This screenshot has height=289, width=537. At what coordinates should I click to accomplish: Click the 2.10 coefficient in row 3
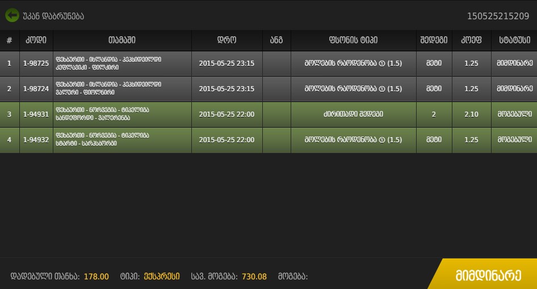(471, 114)
